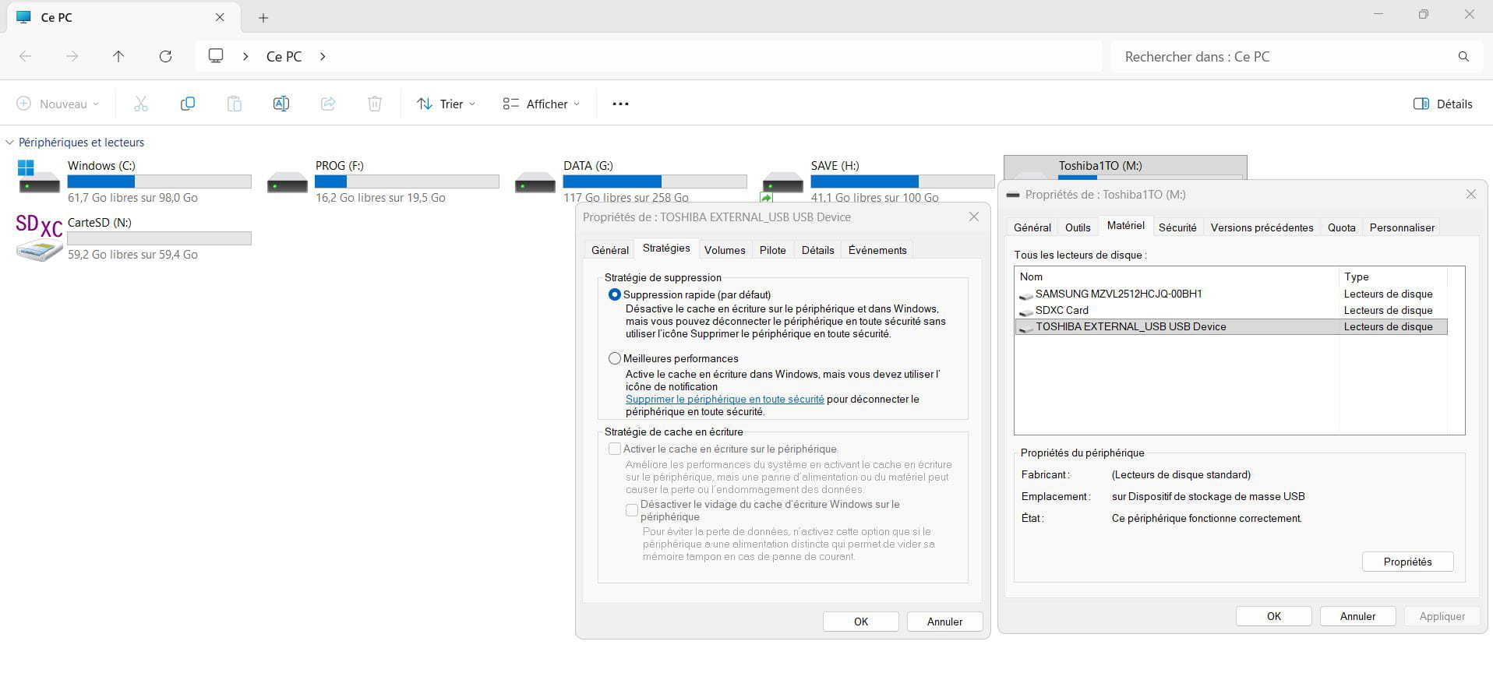The width and height of the screenshot is (1493, 694).
Task: Select the DATA (G:) drive icon
Action: pyautogui.click(x=535, y=183)
